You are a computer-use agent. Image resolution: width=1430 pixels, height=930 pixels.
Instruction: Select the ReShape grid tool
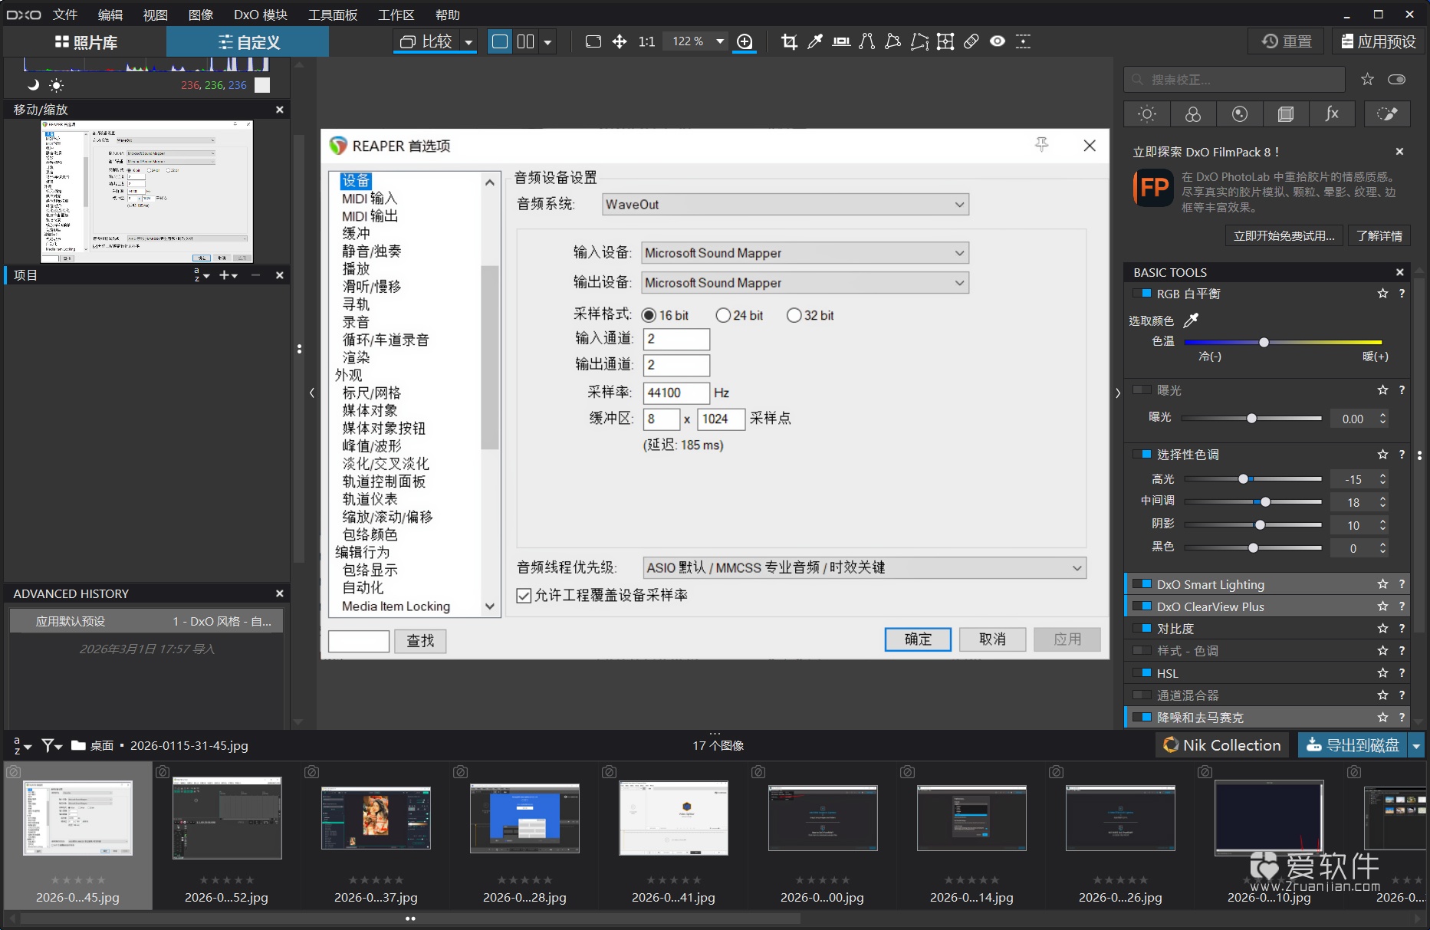tap(945, 42)
